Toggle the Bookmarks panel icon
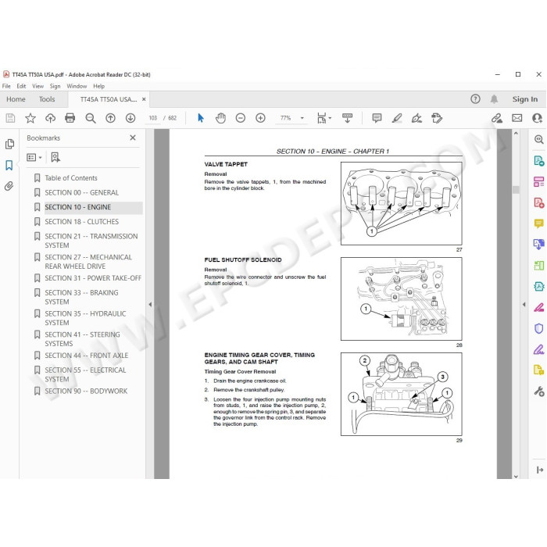The width and height of the screenshot is (547, 547). [9, 166]
